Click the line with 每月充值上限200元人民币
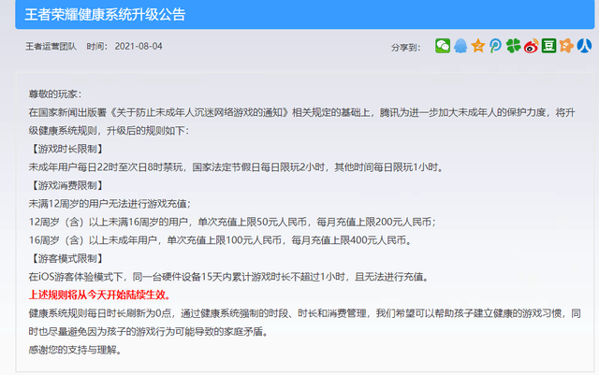 pyautogui.click(x=232, y=222)
